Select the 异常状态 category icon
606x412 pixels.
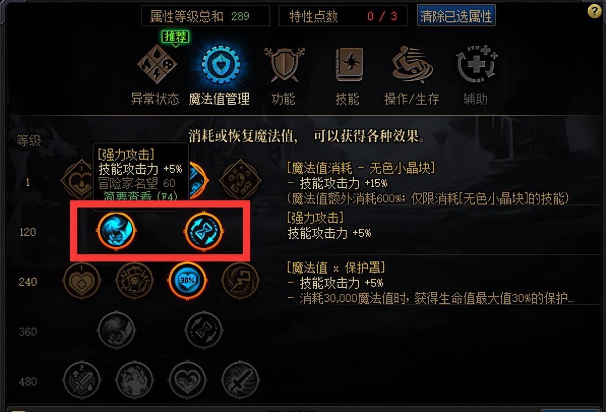point(157,64)
